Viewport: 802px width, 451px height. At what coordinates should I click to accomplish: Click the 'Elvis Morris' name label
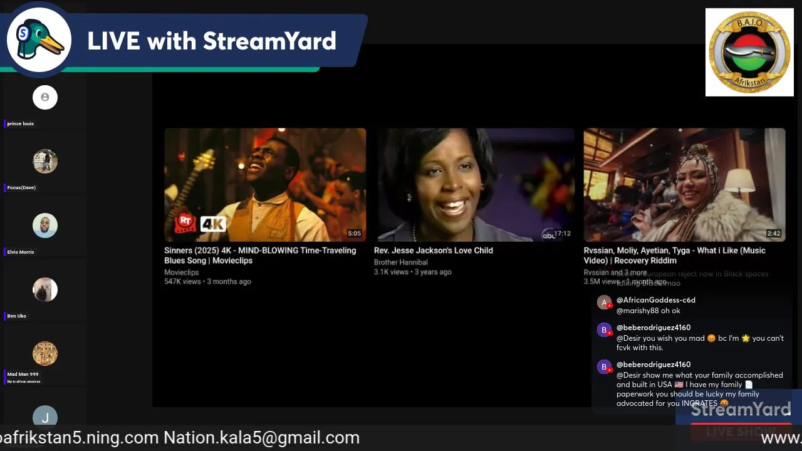[x=21, y=252]
